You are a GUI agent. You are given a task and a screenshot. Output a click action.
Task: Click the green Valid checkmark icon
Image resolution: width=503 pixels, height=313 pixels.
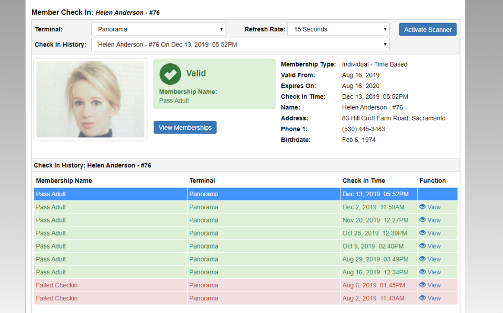pos(170,74)
